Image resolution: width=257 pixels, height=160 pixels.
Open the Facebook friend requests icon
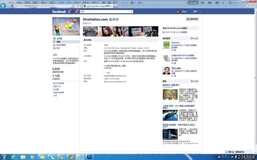tap(69, 12)
